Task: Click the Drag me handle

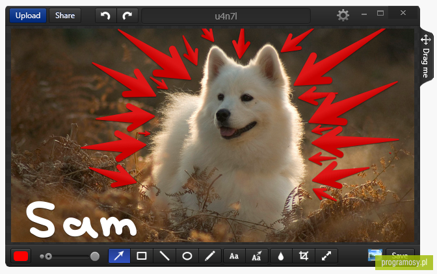Action: [x=426, y=56]
